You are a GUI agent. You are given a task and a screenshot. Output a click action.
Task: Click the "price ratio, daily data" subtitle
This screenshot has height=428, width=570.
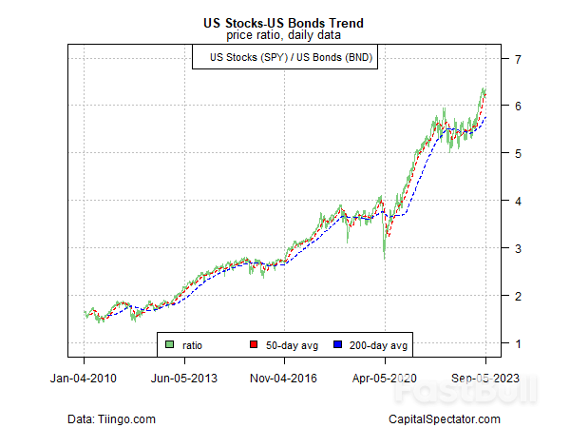pos(284,36)
